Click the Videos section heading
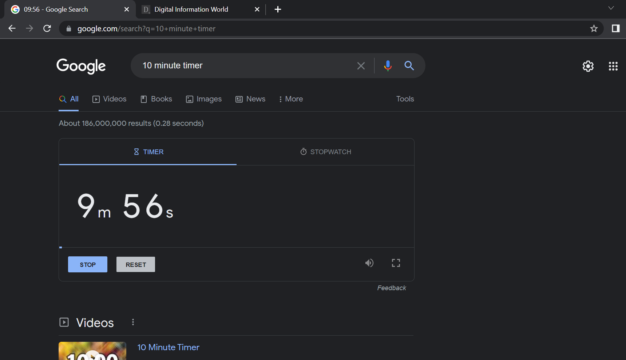626x360 pixels. [x=95, y=323]
